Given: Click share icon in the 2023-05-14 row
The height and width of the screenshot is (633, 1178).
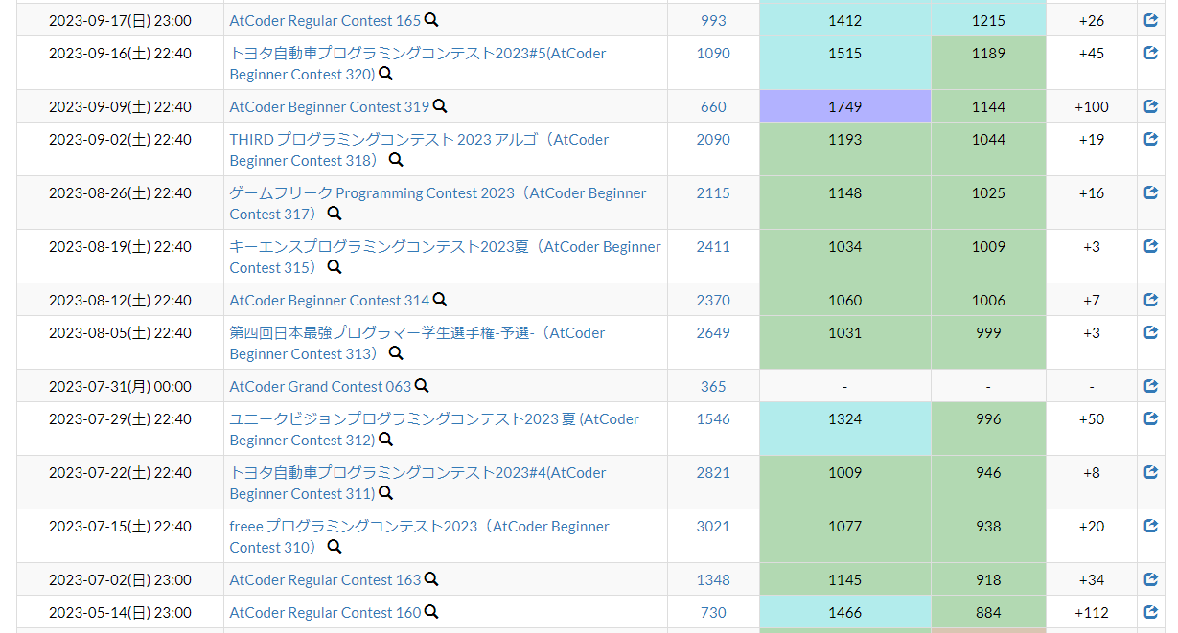Looking at the screenshot, I should tap(1151, 612).
